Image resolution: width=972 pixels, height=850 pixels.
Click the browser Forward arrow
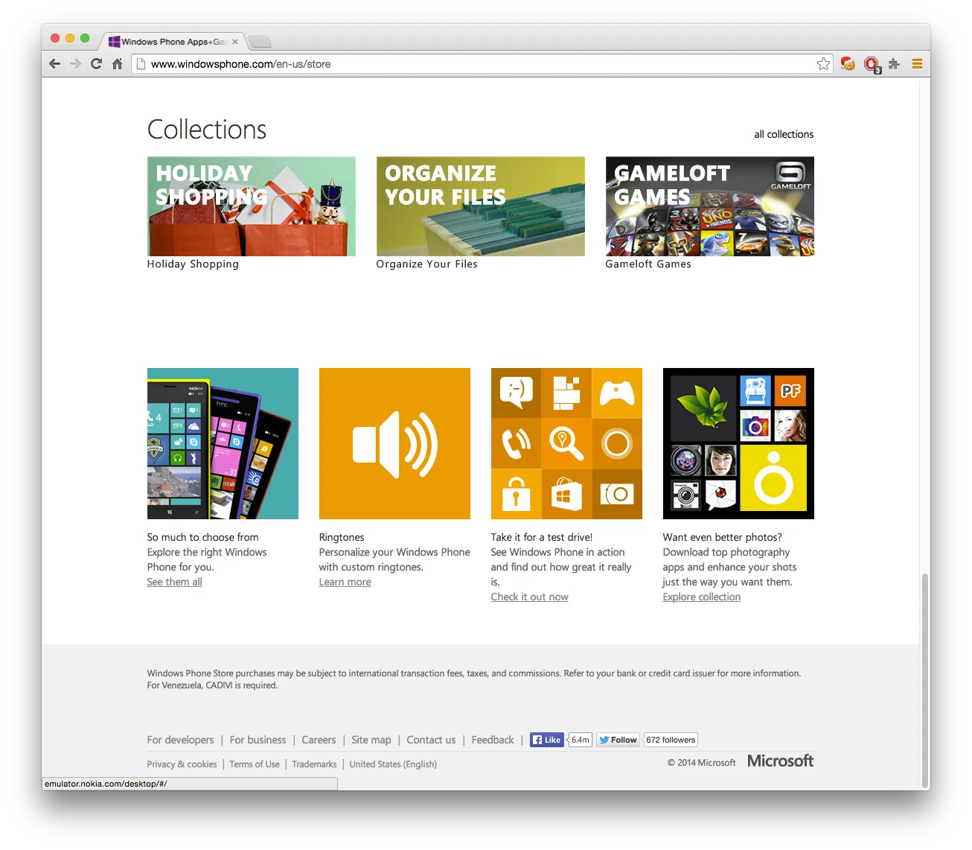[75, 64]
